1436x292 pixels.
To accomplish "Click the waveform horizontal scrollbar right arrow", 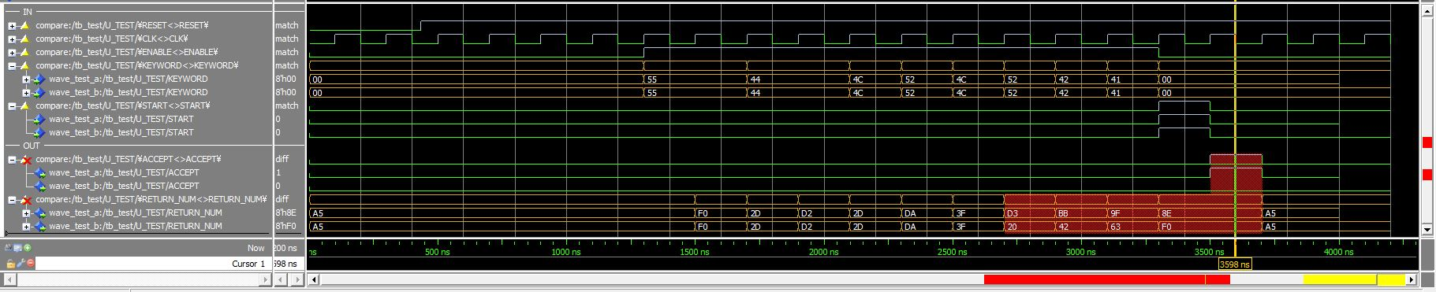I will (x=1412, y=279).
